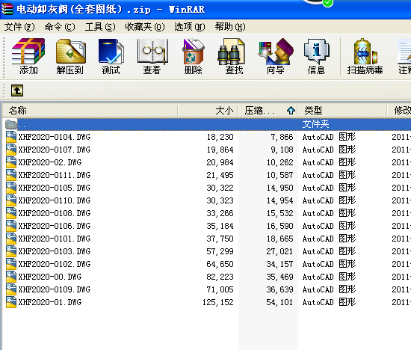This screenshot has height=350, width=411.
Task: Sort by 修改 column header
Action: (x=399, y=111)
